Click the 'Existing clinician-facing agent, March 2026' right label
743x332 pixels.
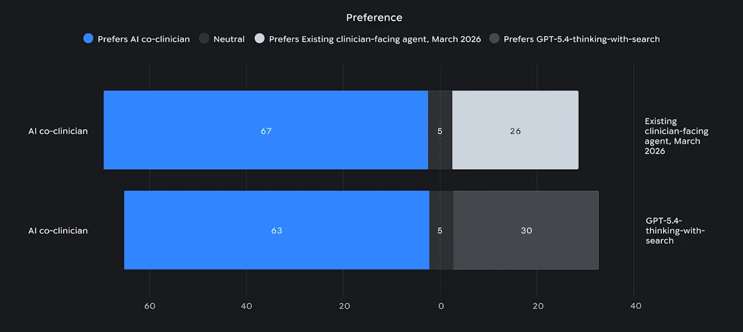676,136
